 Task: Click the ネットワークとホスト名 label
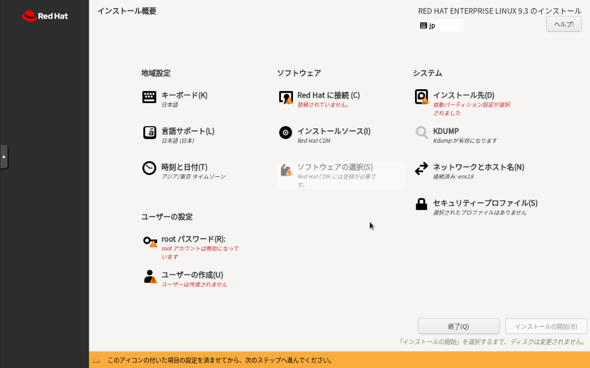click(478, 167)
